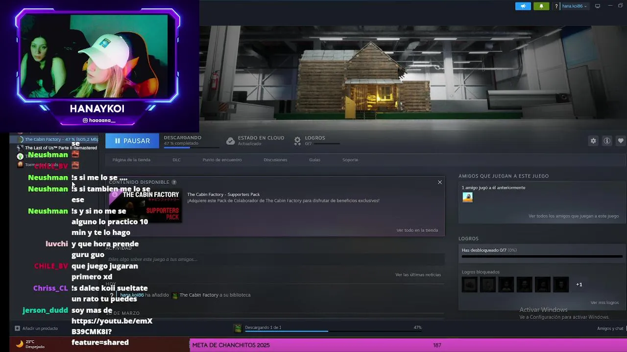Show game info circle icon
This screenshot has width=627, height=352.
(607, 141)
